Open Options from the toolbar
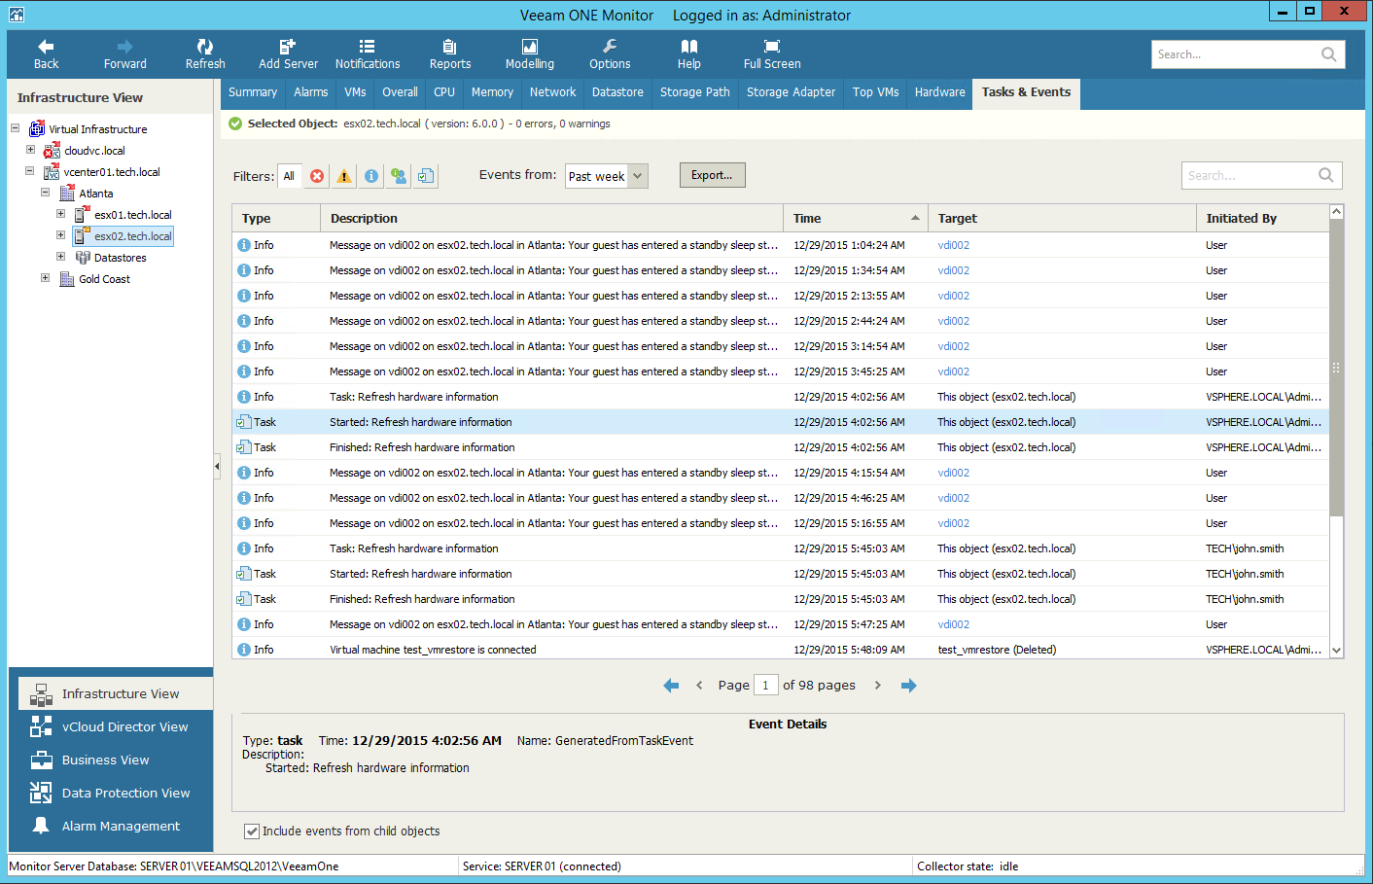 (x=610, y=54)
